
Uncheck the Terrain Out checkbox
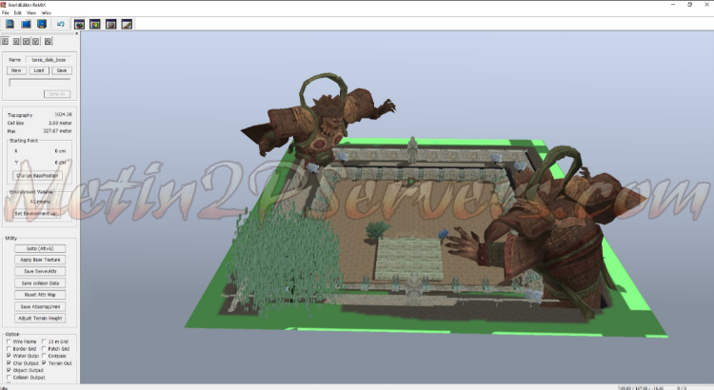pyautogui.click(x=44, y=363)
